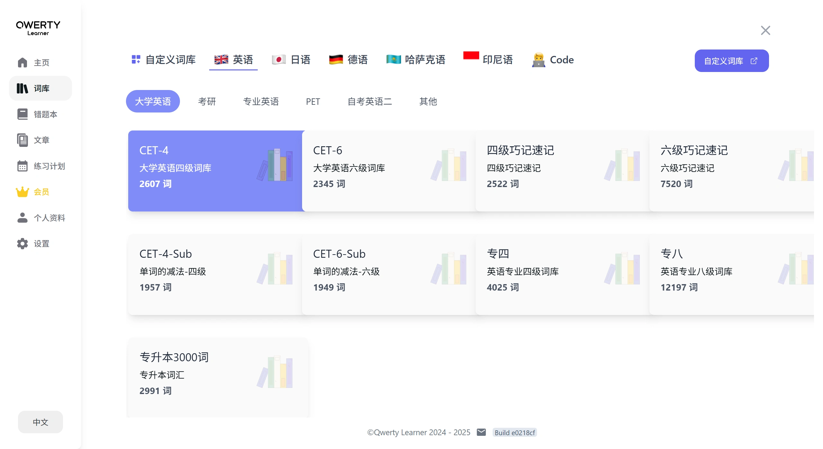This screenshot has height=449, width=823.
Task: Select the 其他 category
Action: pos(428,101)
